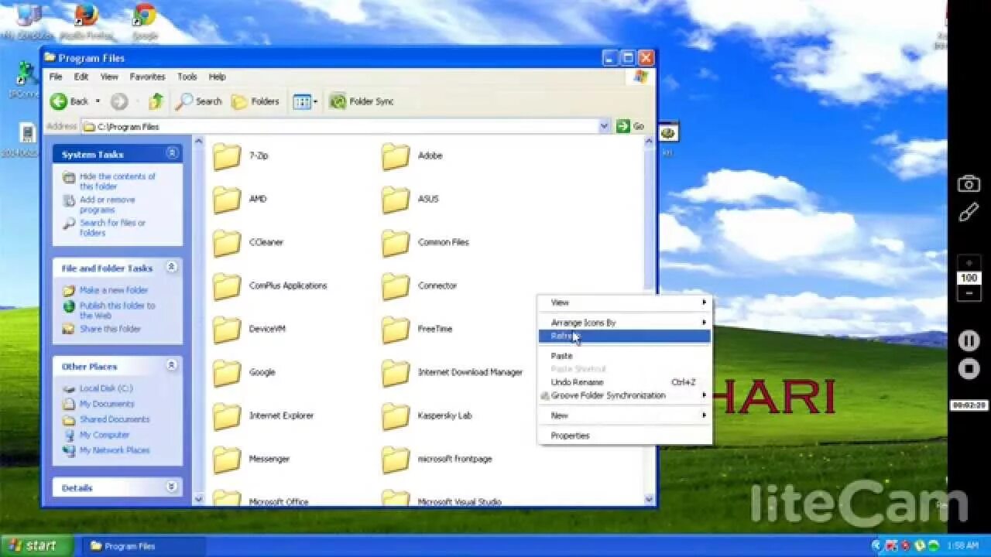Toggle the Folders pane button
This screenshot has height=557, width=991.
coord(255,101)
